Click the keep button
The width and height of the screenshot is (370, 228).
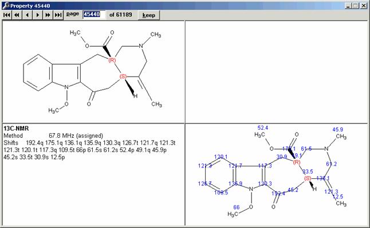149,15
